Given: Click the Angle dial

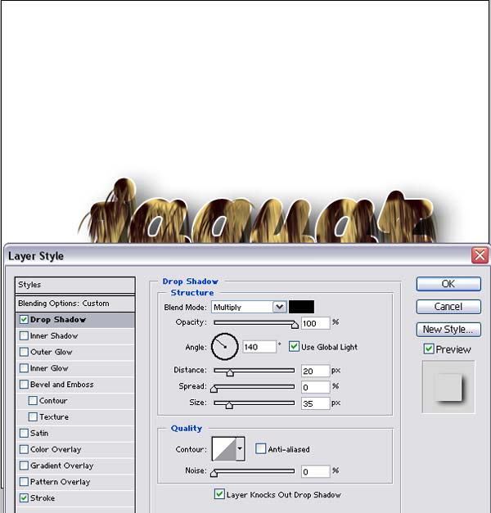Looking at the screenshot, I should 224,347.
